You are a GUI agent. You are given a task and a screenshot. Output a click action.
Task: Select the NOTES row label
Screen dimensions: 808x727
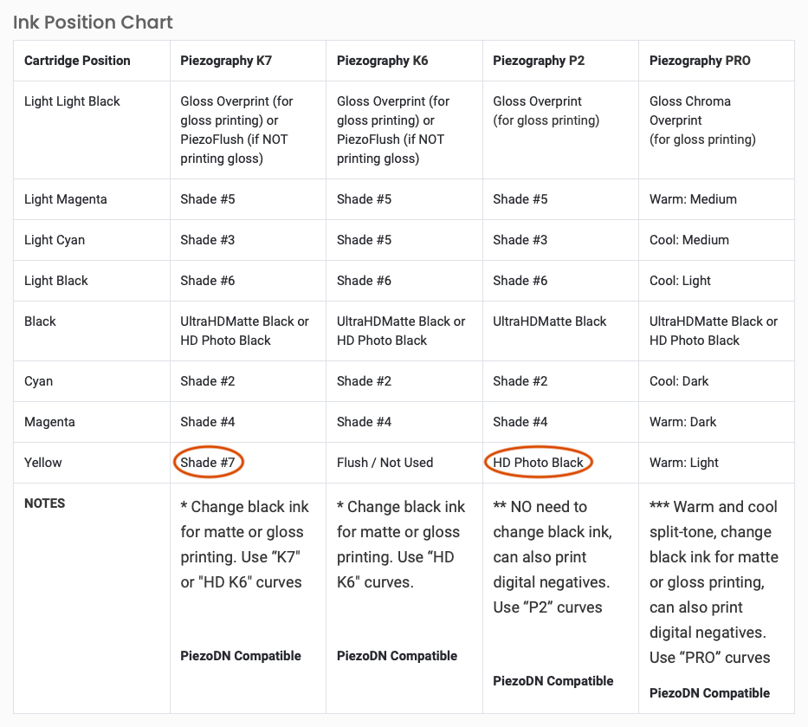click(45, 503)
